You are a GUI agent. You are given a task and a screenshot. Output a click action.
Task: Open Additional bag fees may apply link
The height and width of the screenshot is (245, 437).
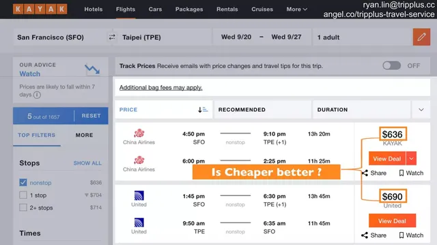click(161, 88)
